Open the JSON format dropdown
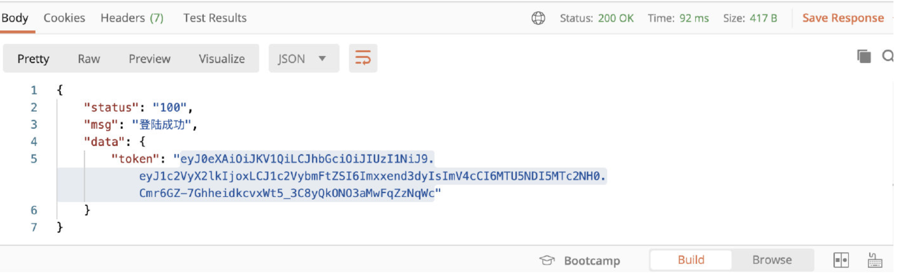This screenshot has width=898, height=274. pos(303,58)
